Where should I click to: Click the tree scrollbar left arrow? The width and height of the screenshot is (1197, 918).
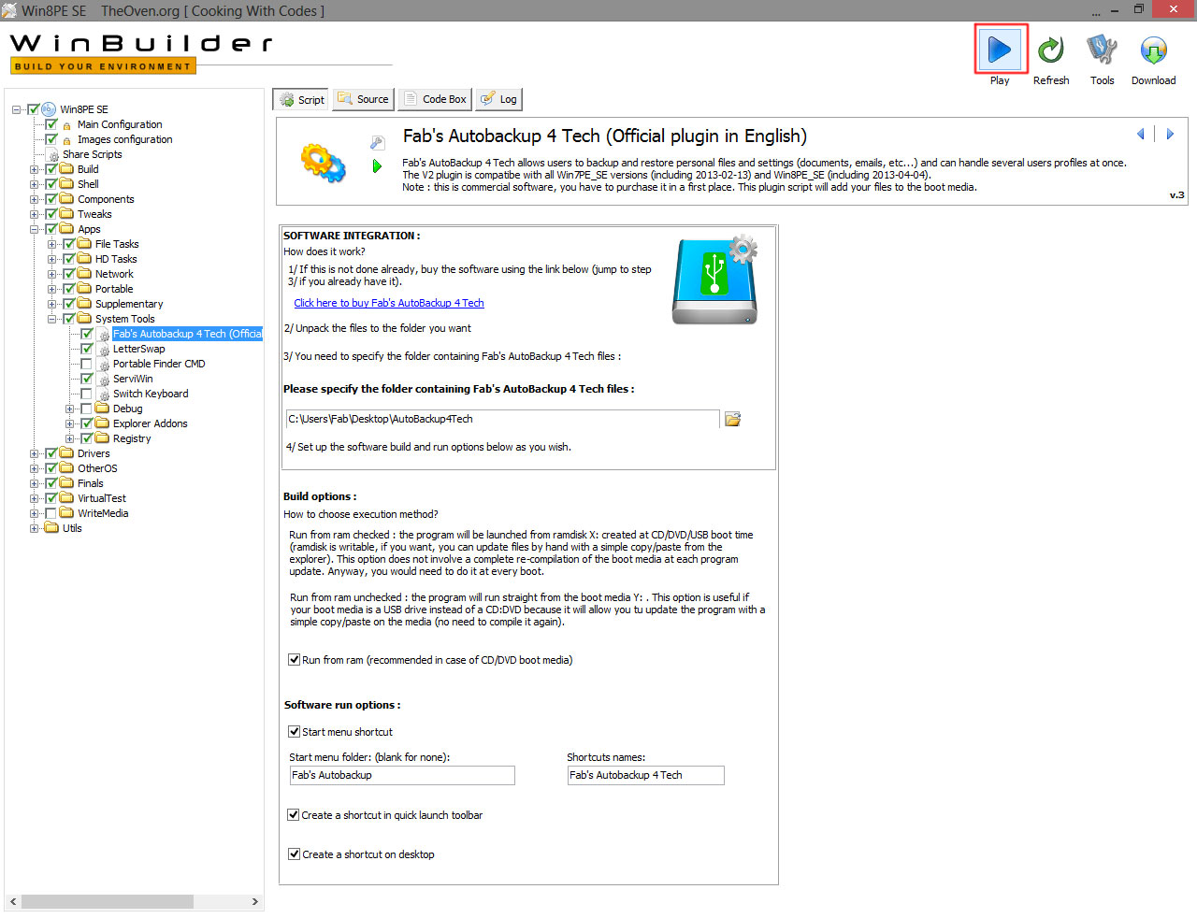12,901
